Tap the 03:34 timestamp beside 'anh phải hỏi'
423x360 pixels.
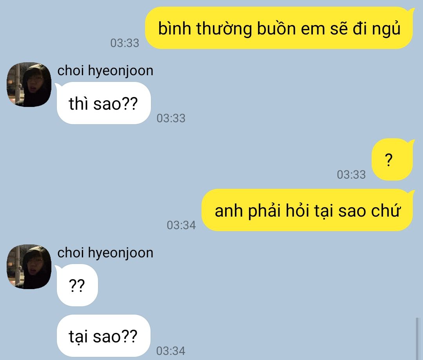pos(181,225)
